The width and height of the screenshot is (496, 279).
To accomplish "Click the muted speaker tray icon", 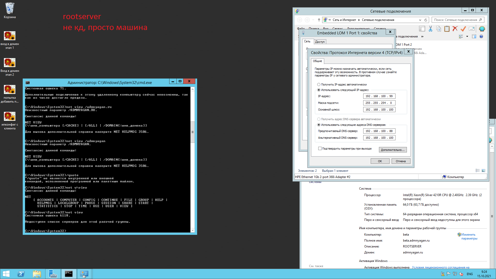I will coord(461,274).
